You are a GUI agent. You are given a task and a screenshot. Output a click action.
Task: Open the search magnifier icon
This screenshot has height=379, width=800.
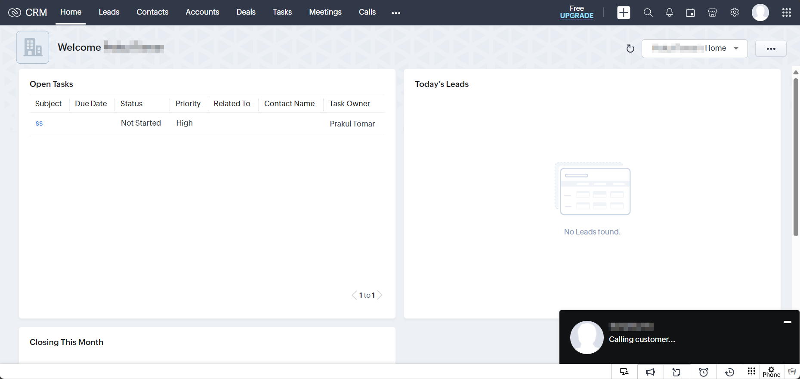[x=648, y=12]
